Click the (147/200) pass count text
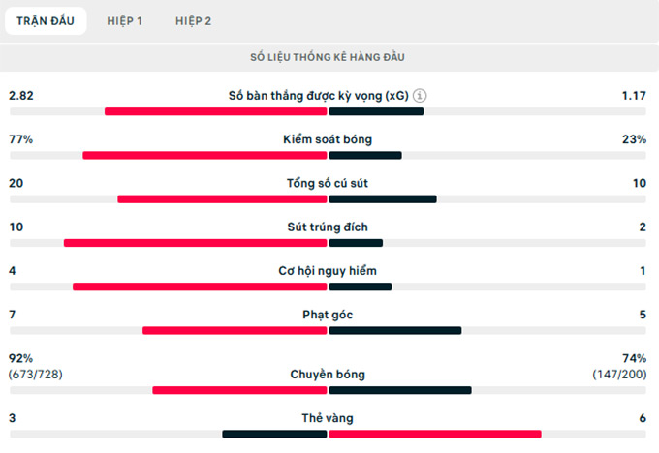 (x=620, y=374)
